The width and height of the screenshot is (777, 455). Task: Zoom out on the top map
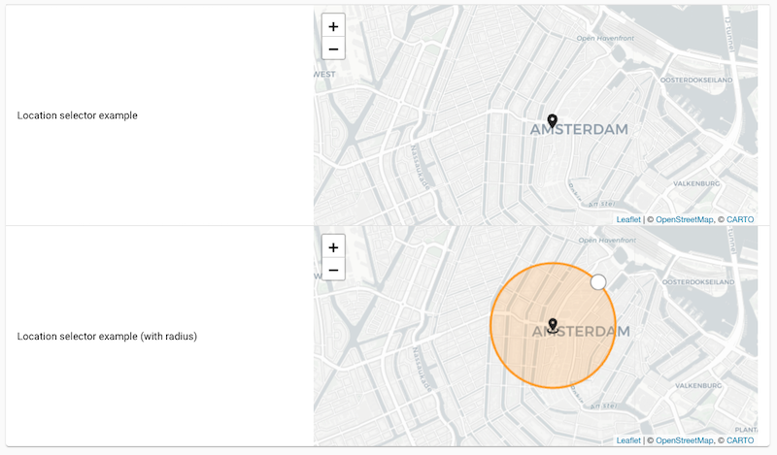tap(333, 49)
